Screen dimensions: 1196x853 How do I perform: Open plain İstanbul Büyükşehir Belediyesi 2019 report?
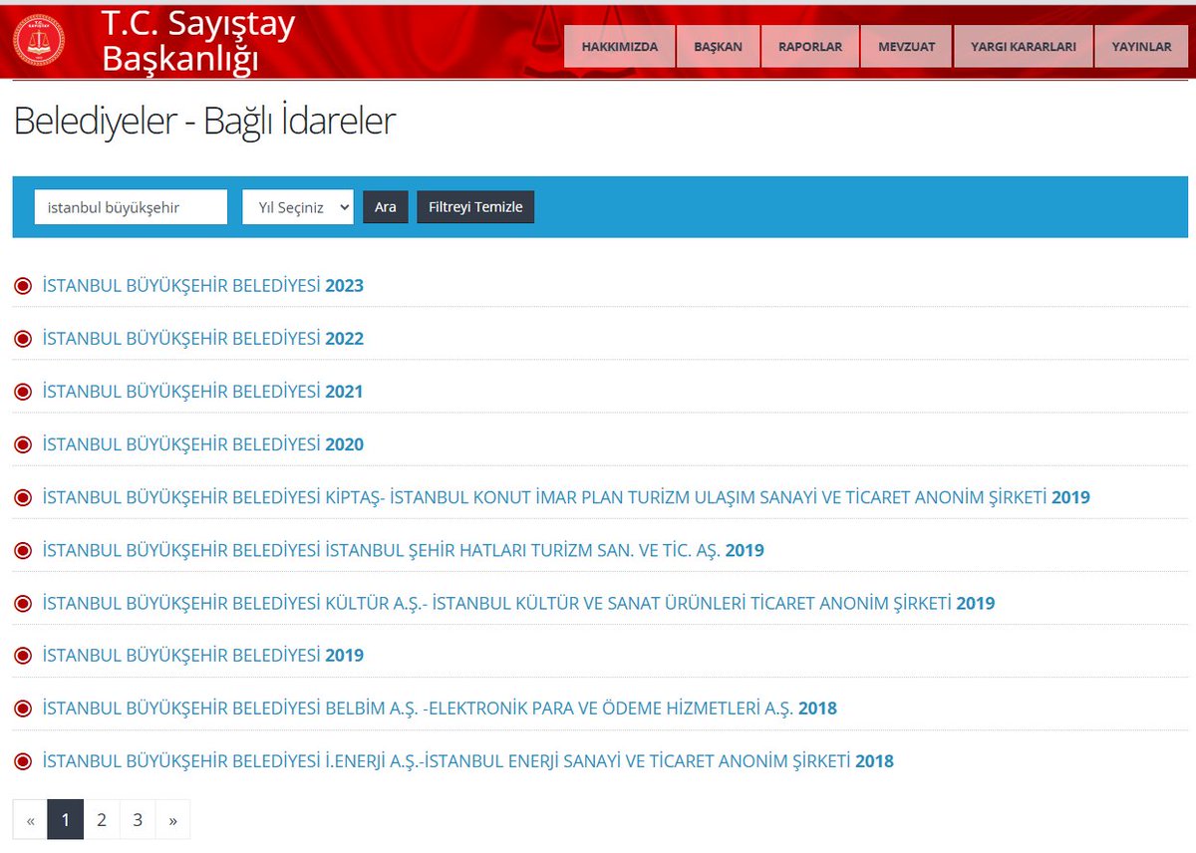tap(203, 656)
